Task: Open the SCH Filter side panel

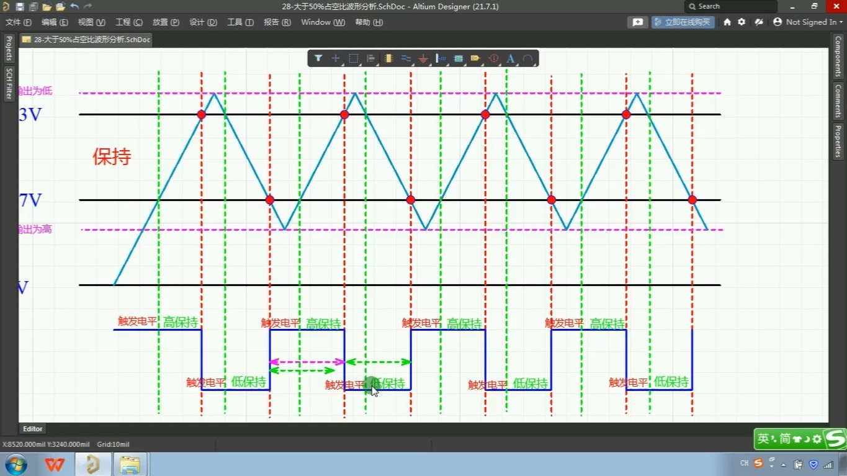Action: coord(9,83)
